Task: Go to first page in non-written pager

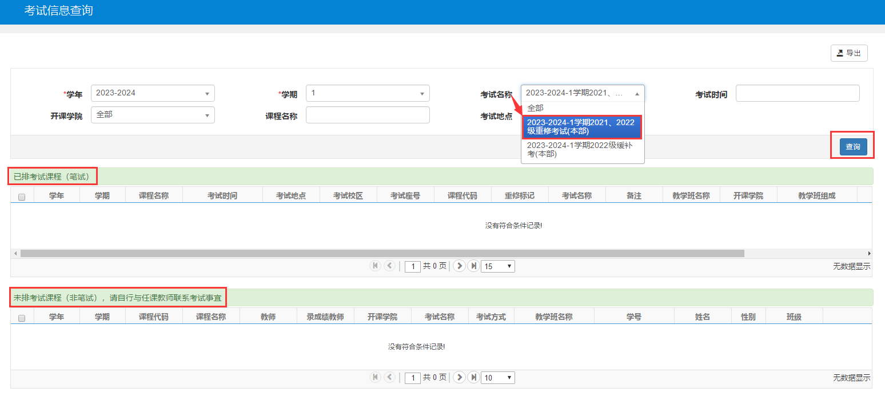Action: click(x=376, y=377)
